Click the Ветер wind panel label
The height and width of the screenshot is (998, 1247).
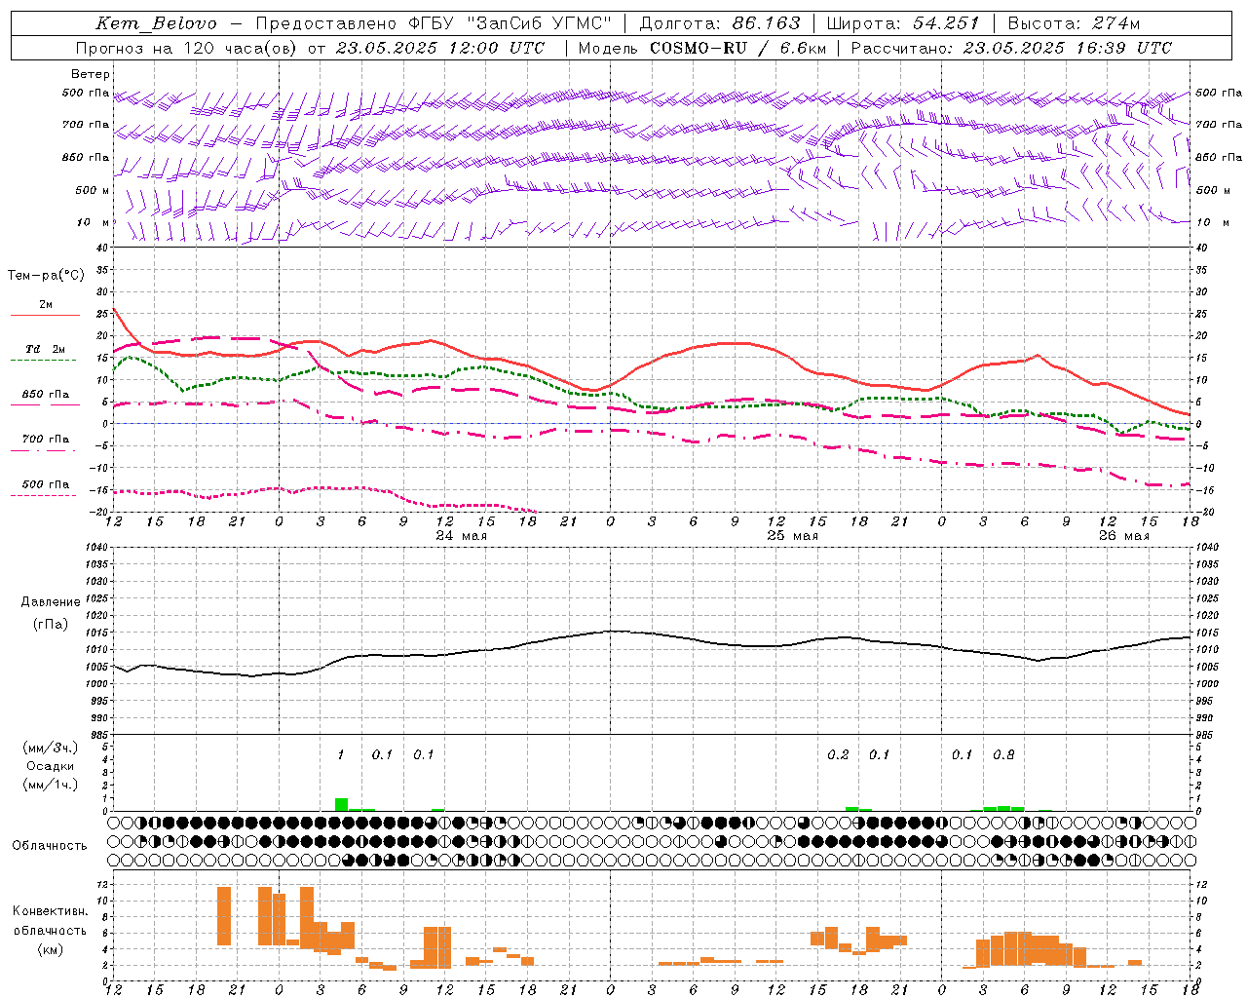tap(91, 74)
